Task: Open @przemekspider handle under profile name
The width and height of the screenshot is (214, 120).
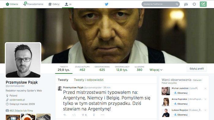Action: tap(15, 86)
